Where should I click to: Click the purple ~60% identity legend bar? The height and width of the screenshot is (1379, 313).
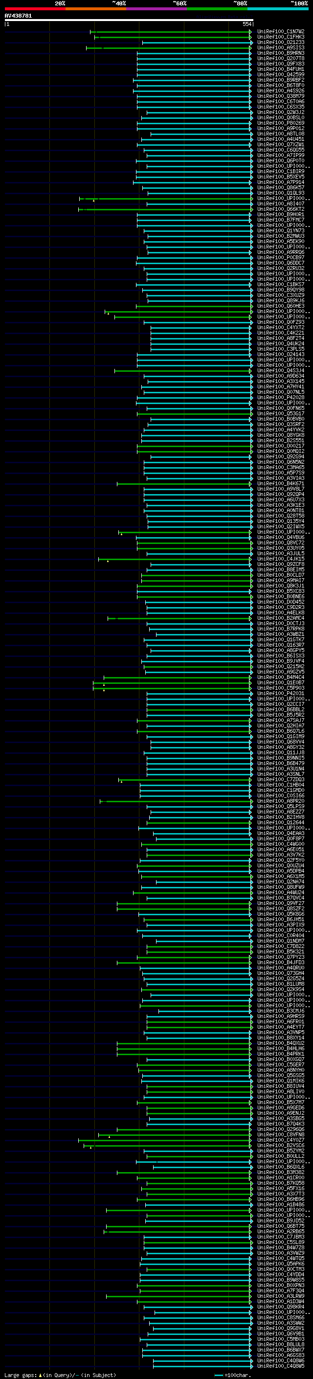click(x=156, y=9)
